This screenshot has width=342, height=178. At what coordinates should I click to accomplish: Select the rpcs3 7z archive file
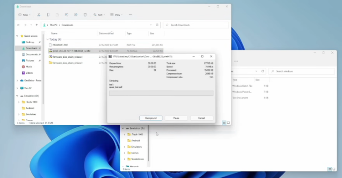pos(106,51)
